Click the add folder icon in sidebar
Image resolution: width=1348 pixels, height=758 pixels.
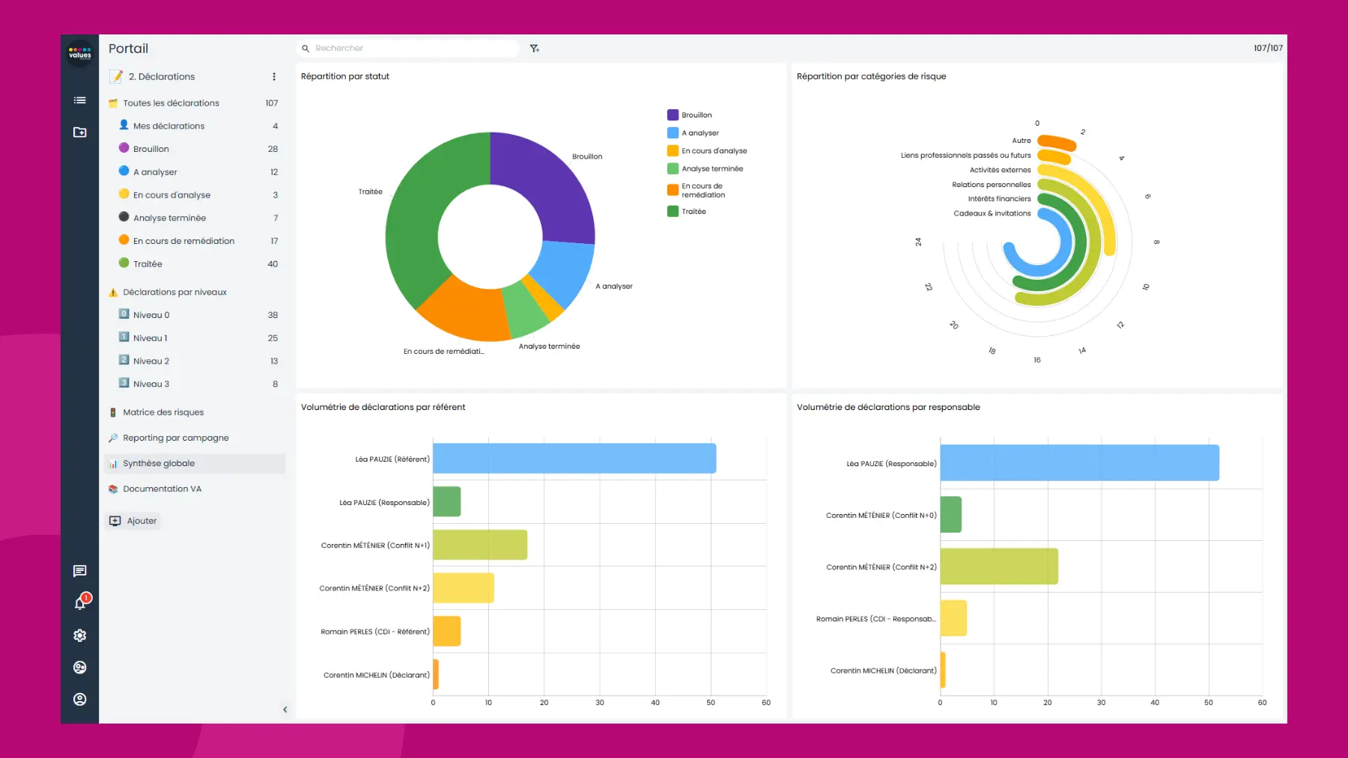[x=79, y=132]
